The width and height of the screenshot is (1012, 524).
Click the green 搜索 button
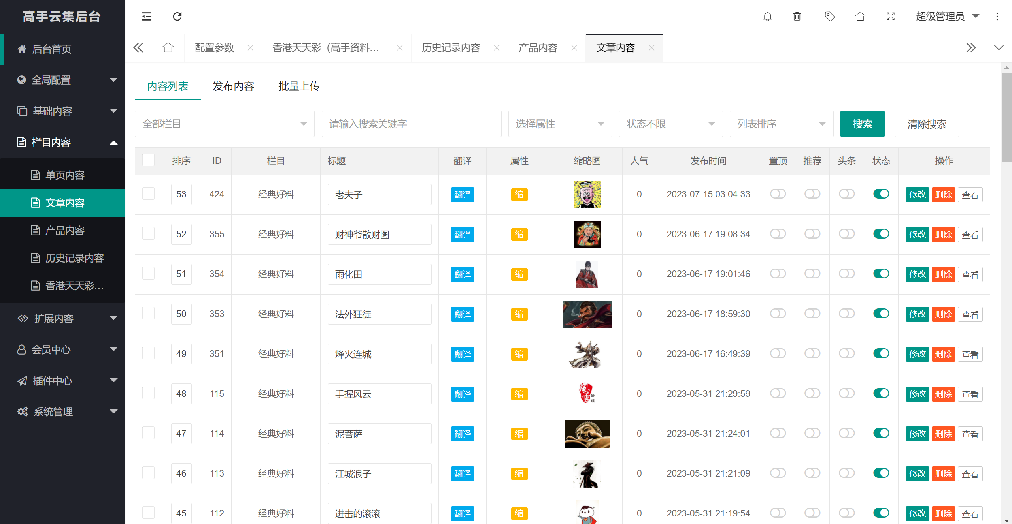pos(862,124)
